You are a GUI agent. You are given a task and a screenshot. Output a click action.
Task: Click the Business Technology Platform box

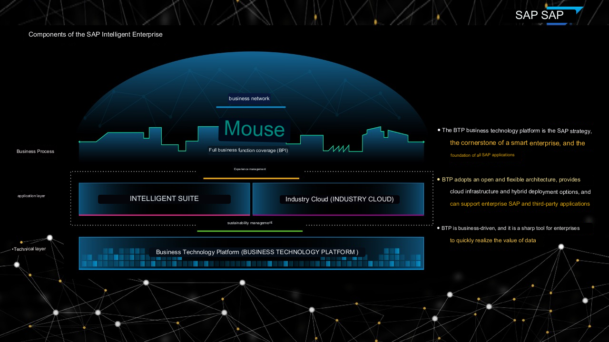251,253
